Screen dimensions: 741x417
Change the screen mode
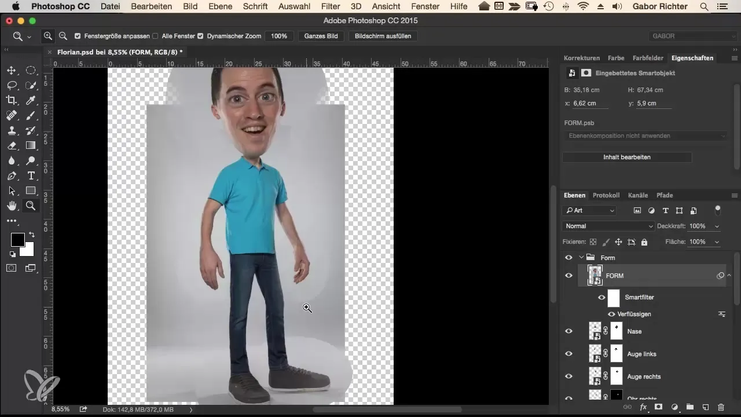31,268
